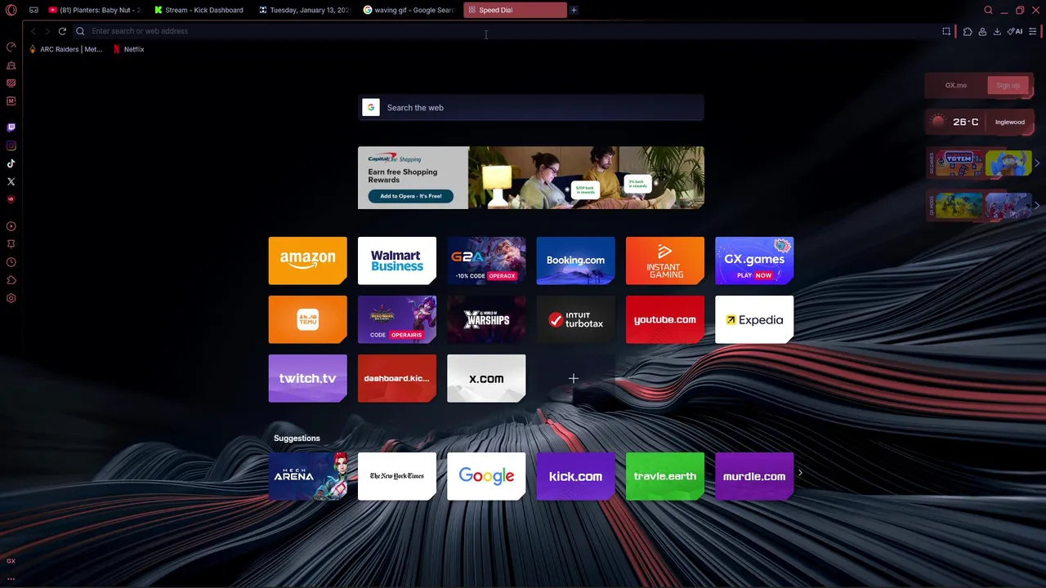
Task: Open the kick.com suggestion tile
Action: point(575,476)
